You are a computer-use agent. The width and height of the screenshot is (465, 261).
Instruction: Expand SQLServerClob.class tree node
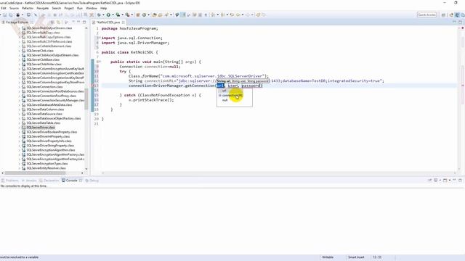[x=20, y=51]
